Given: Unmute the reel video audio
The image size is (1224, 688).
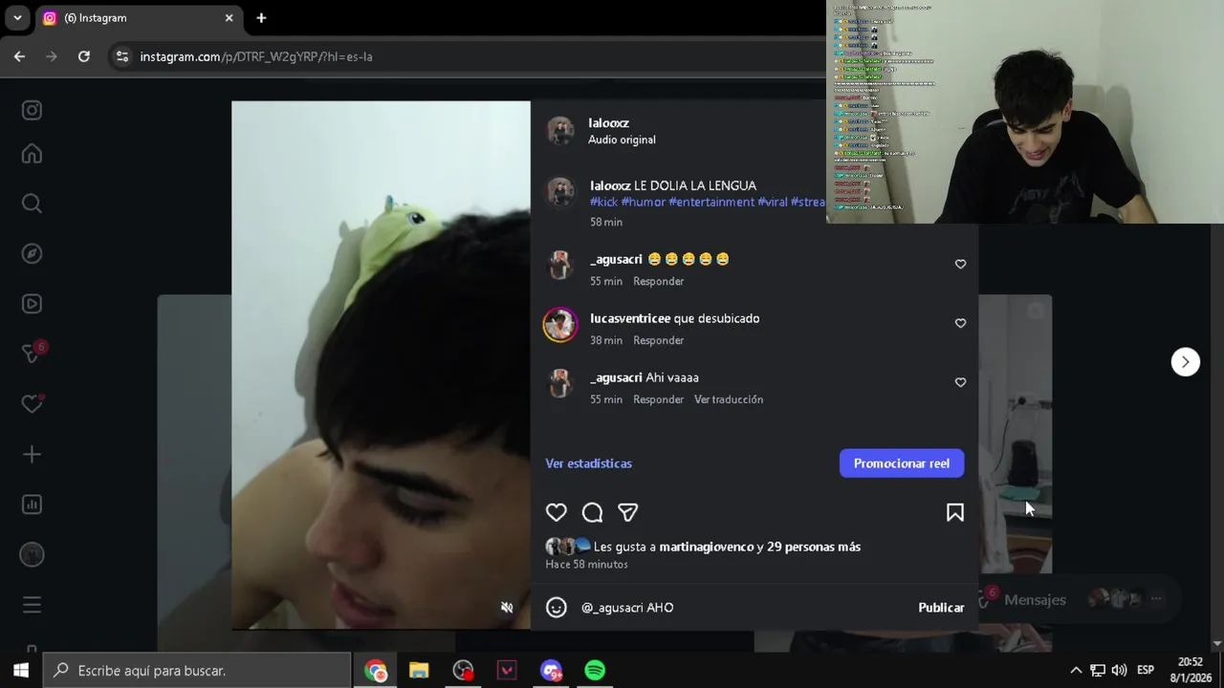Looking at the screenshot, I should (507, 608).
